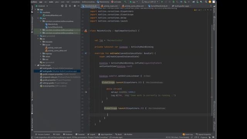247x139 pixels.
Task: Run the app with the green play button
Action: tap(162, 2)
